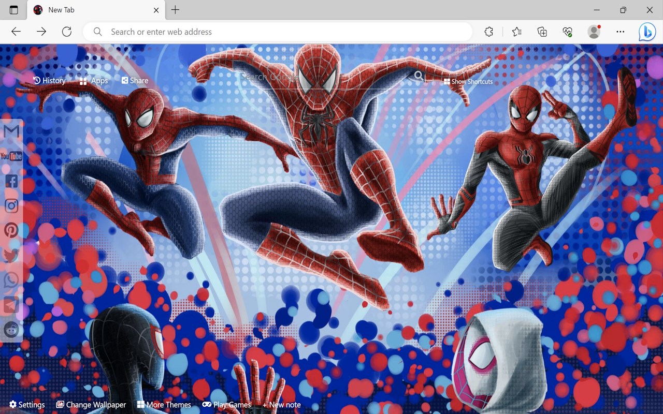Image resolution: width=663 pixels, height=414 pixels.
Task: Open Telegram shortcut in sidebar
Action: [x=11, y=305]
